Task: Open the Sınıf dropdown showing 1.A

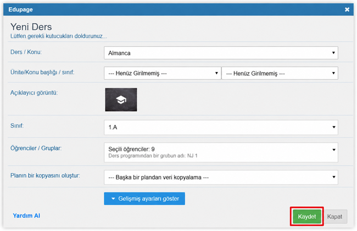Action: (221, 127)
